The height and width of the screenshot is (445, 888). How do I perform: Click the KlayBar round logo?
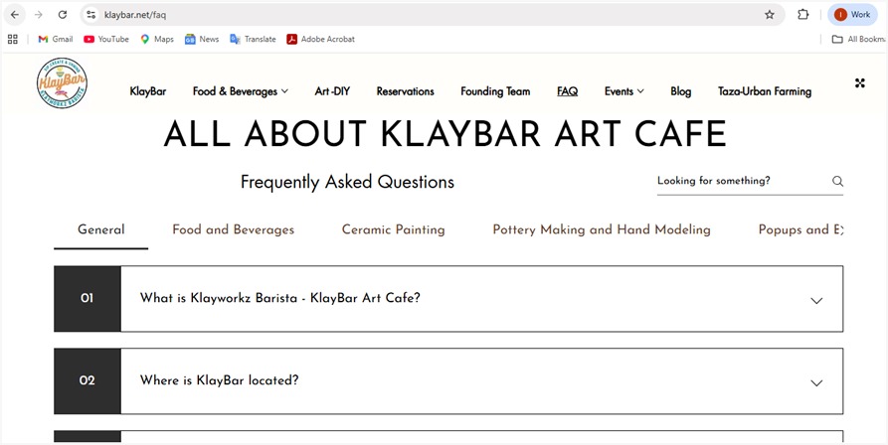coord(62,83)
